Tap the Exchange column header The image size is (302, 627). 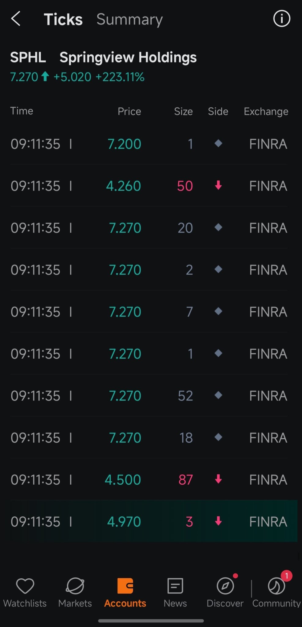point(266,111)
